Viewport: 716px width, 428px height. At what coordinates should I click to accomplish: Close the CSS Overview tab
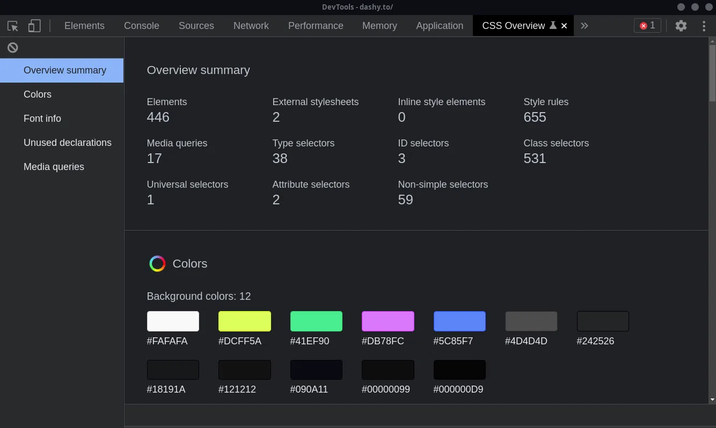click(564, 26)
